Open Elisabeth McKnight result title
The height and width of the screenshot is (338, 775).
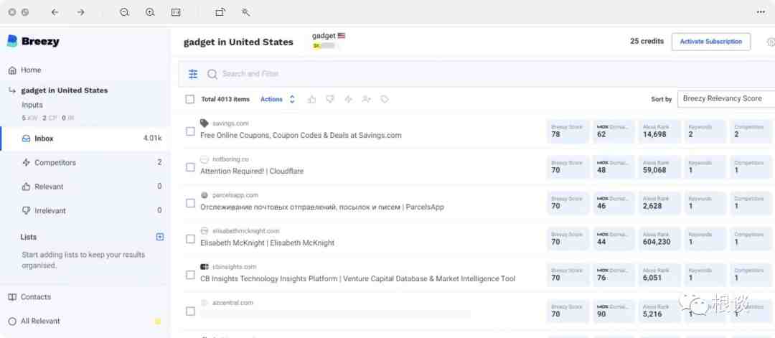tap(268, 243)
